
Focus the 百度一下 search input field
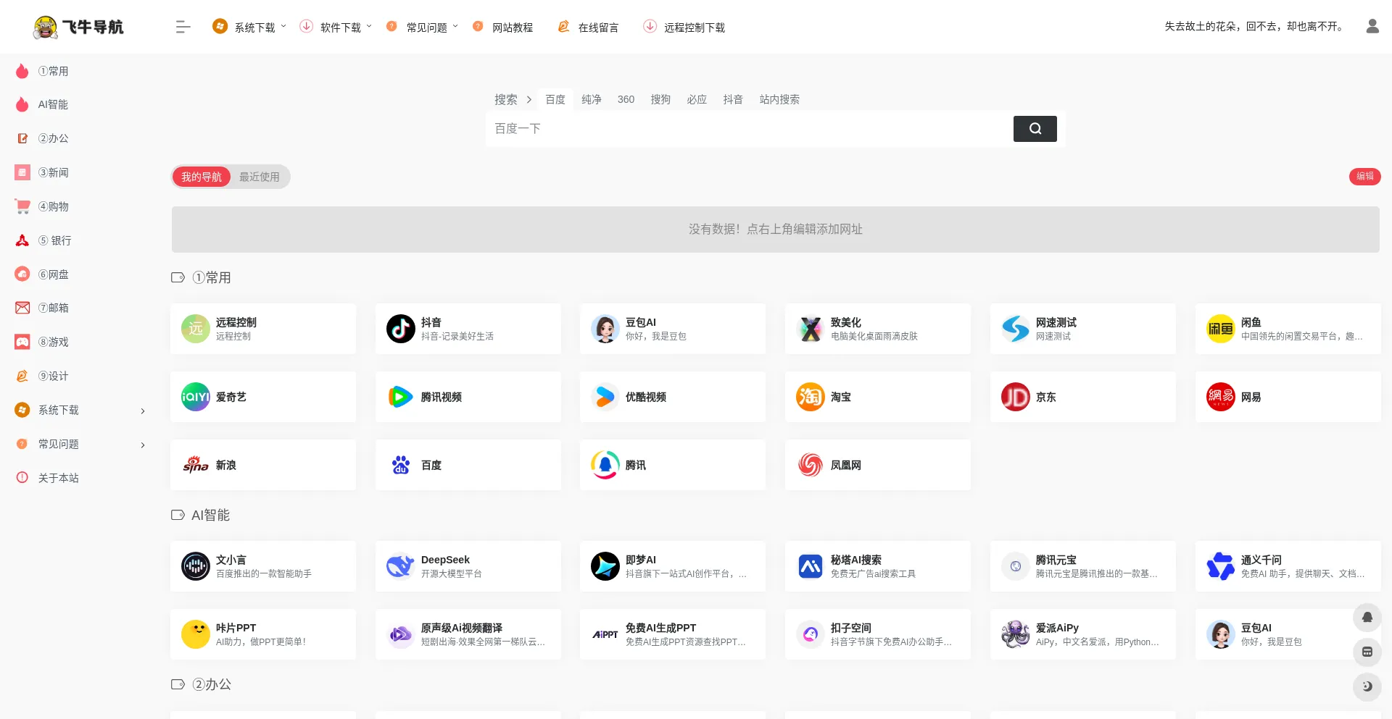(x=750, y=129)
